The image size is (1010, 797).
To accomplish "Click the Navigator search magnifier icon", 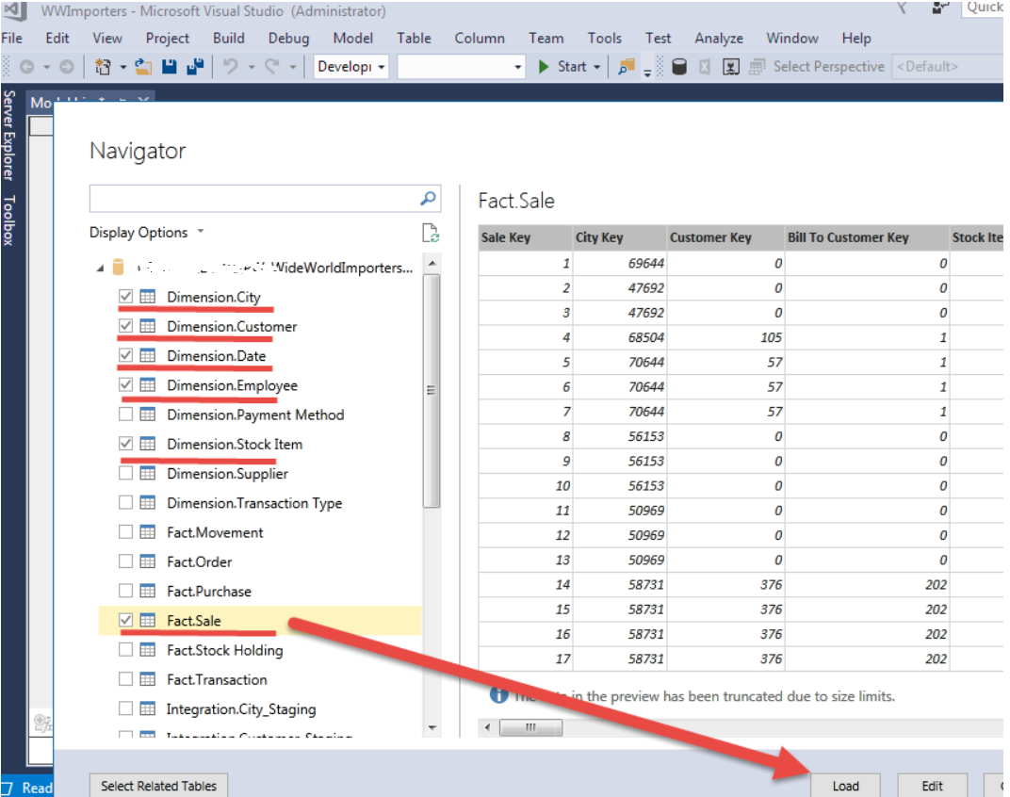I will click(428, 199).
